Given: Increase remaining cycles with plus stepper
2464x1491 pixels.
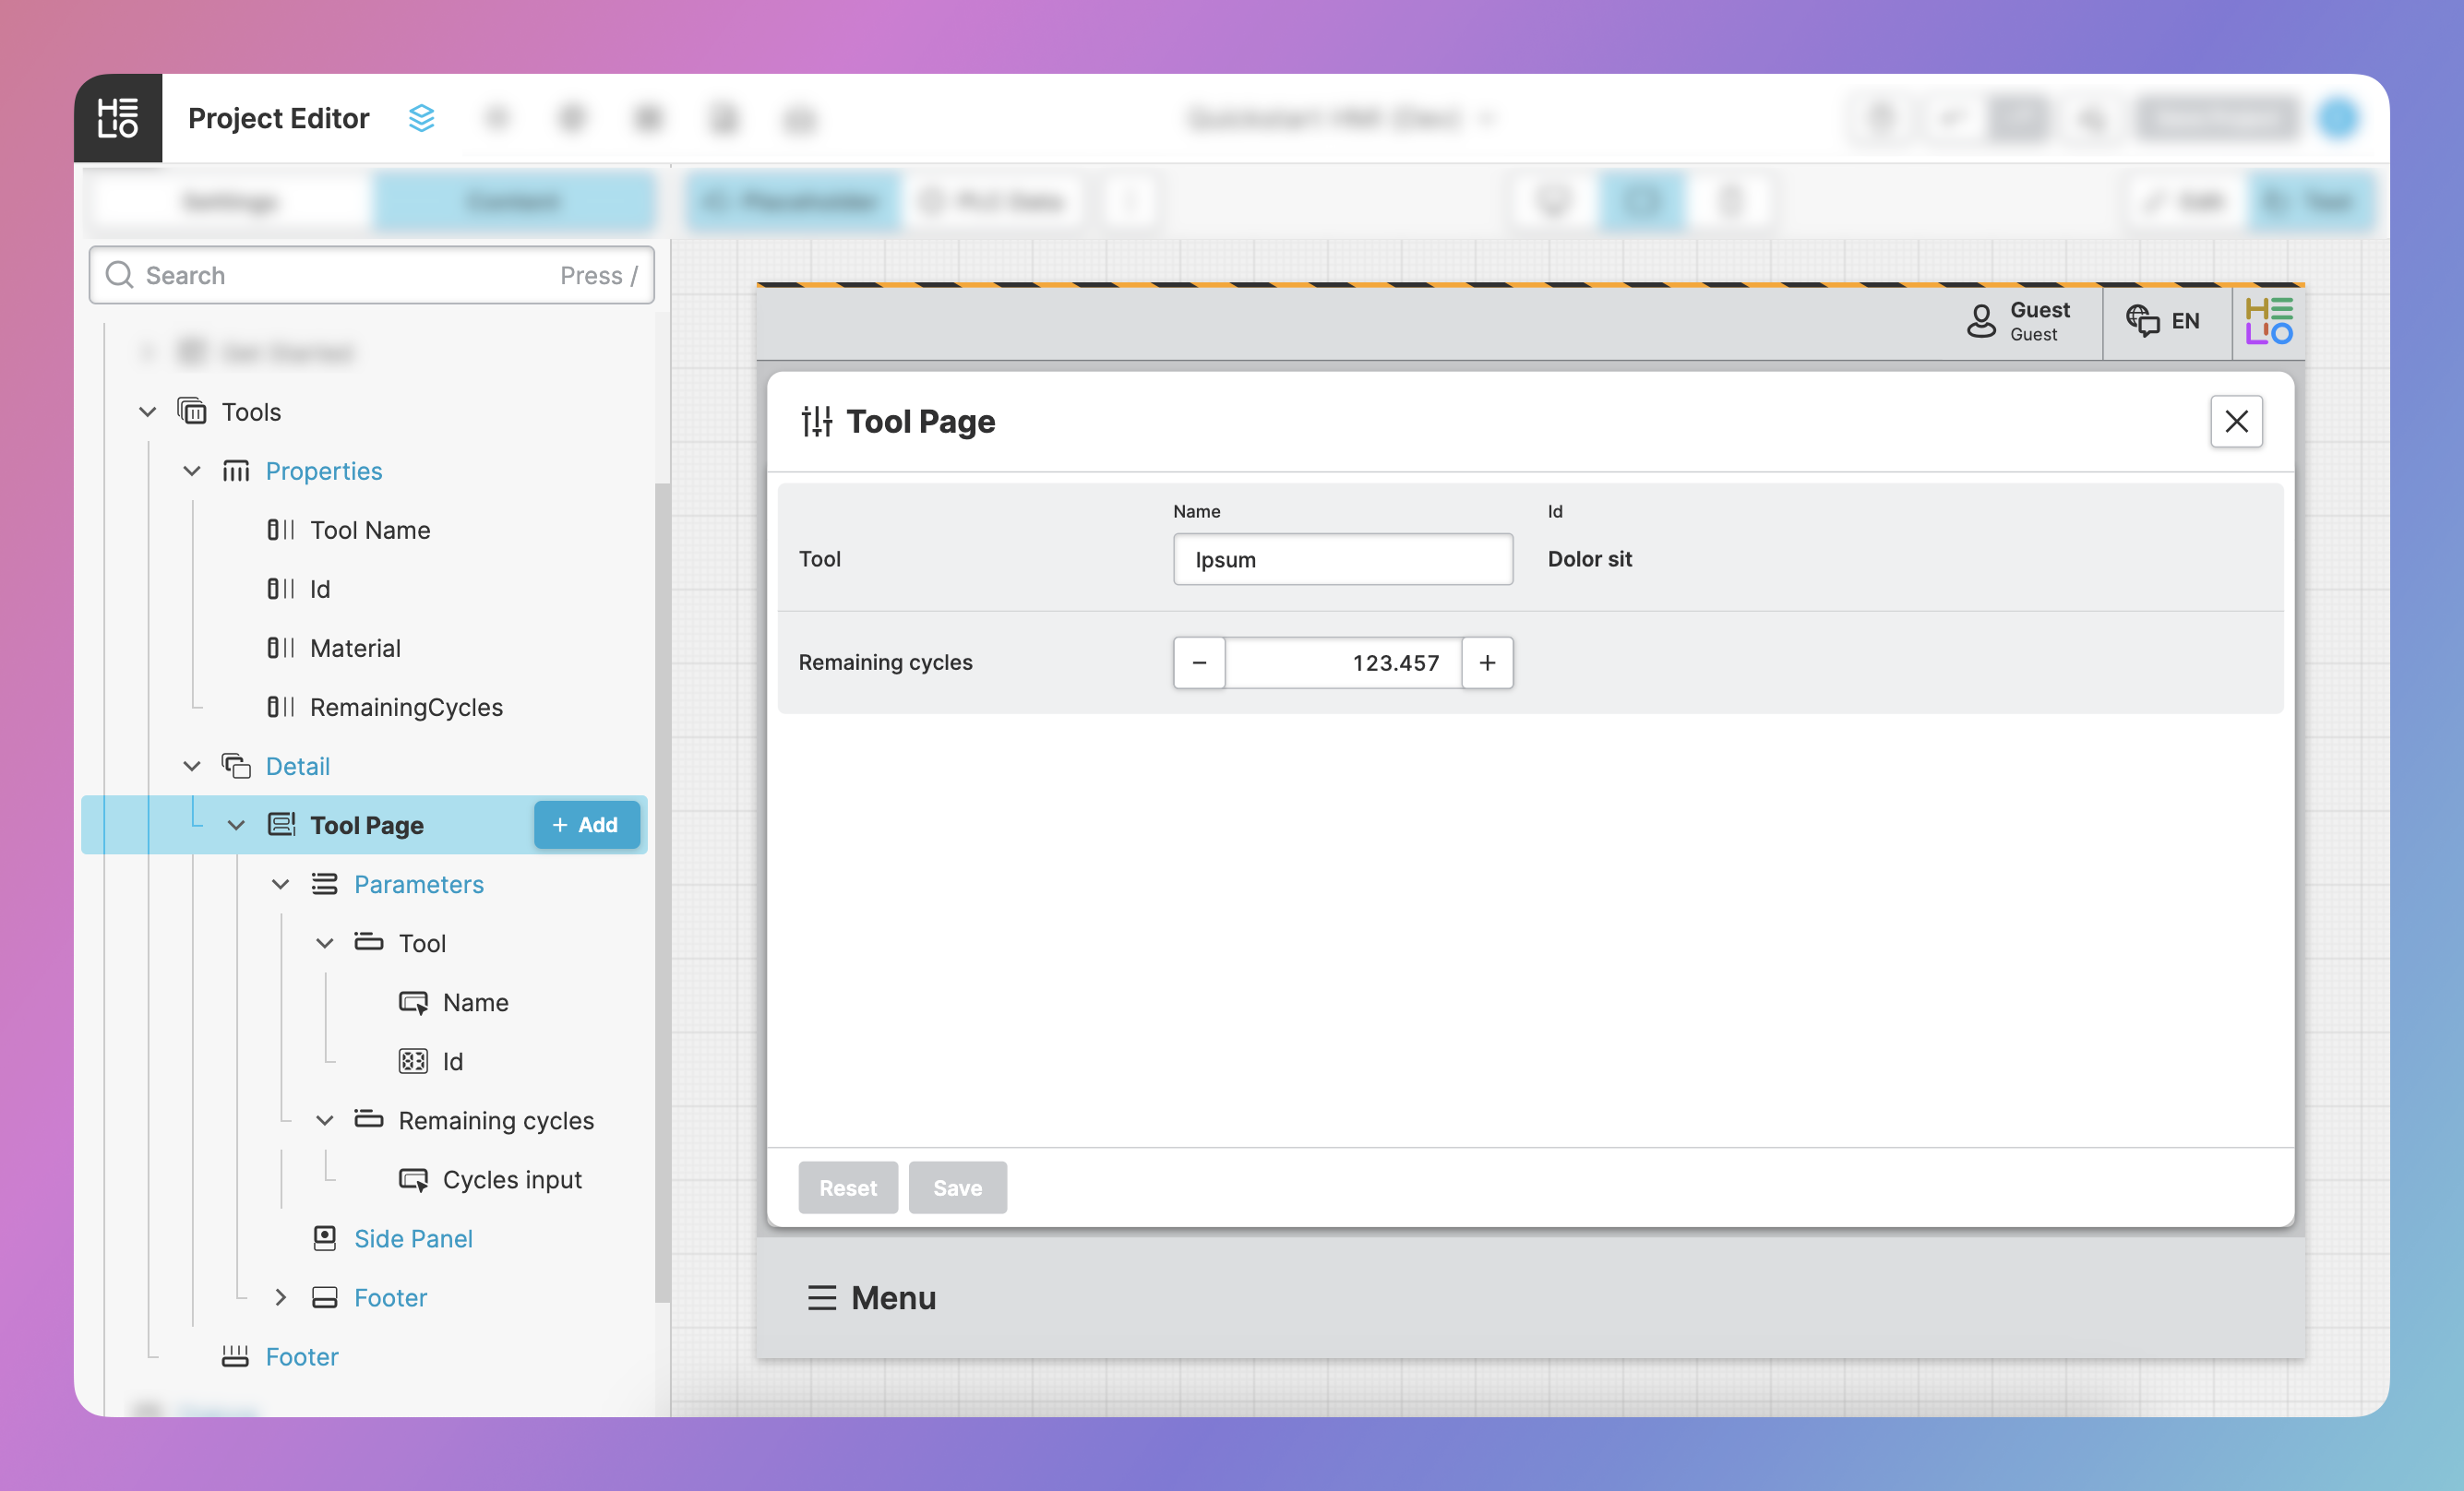Looking at the screenshot, I should tap(1487, 662).
